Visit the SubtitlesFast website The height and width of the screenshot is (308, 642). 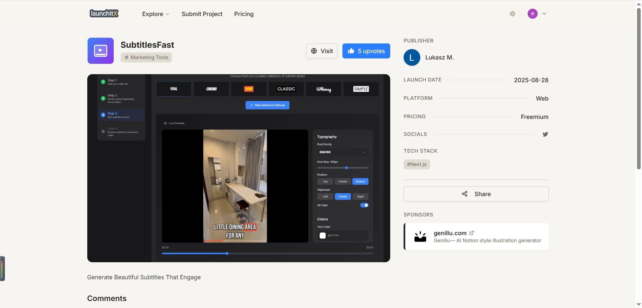point(322,51)
